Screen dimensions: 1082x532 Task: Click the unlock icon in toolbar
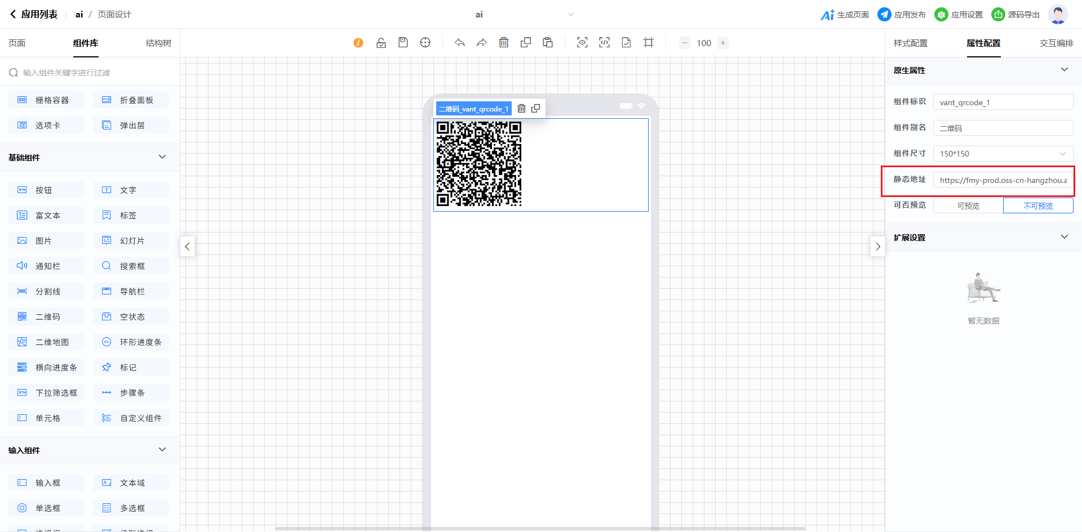tap(381, 43)
